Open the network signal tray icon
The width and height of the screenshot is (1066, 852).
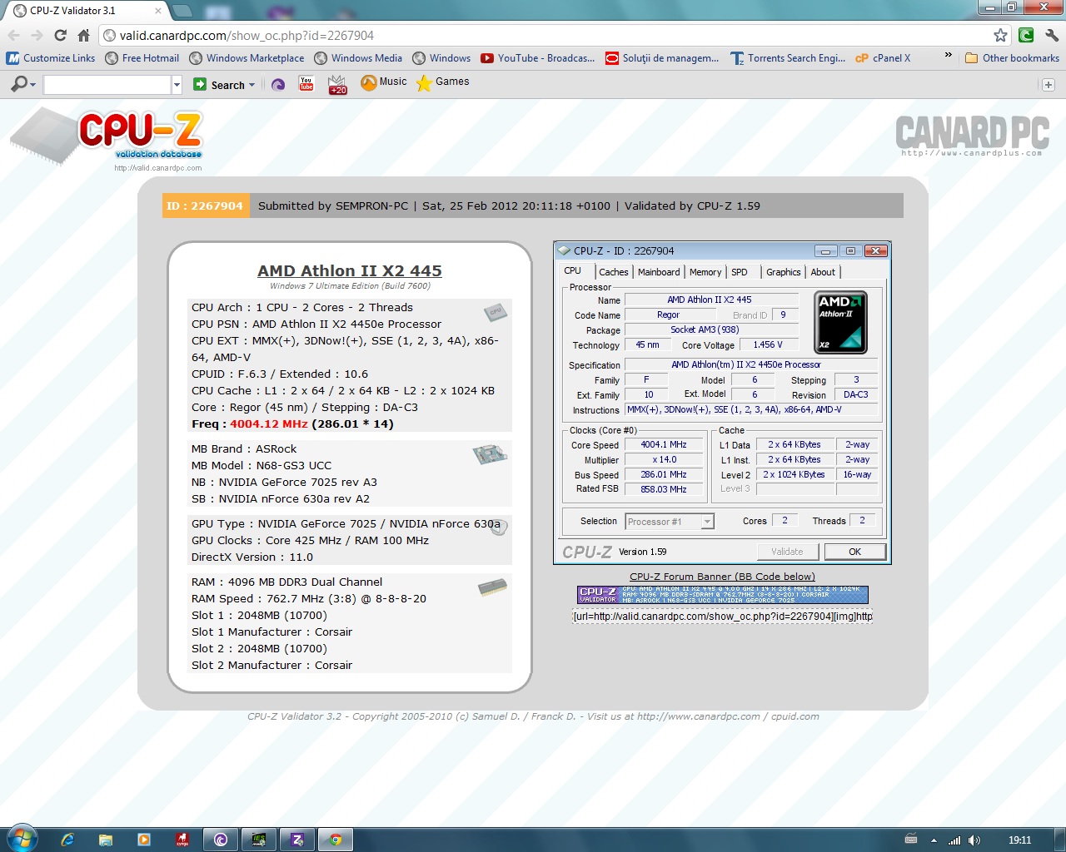954,840
